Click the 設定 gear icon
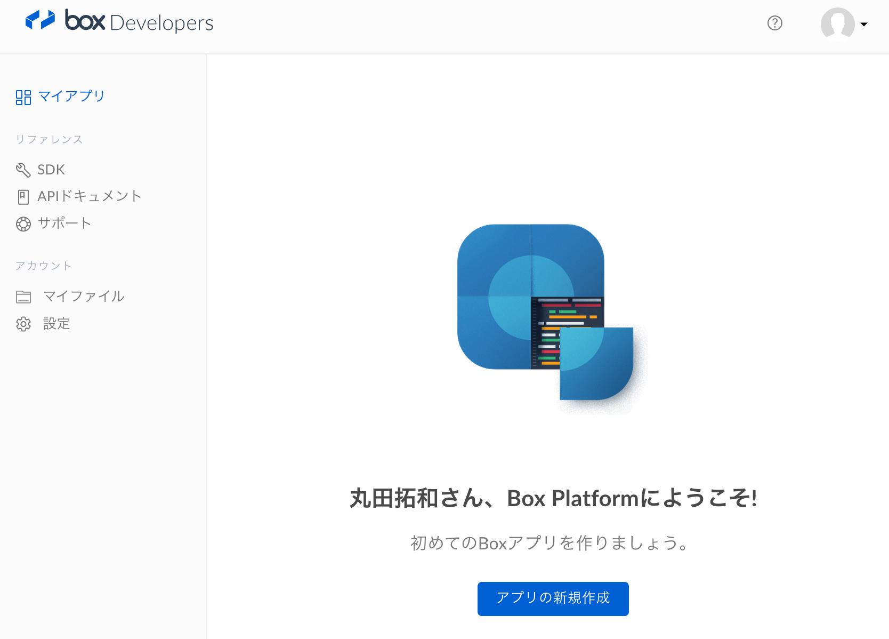Image resolution: width=889 pixels, height=639 pixels. pyautogui.click(x=23, y=324)
